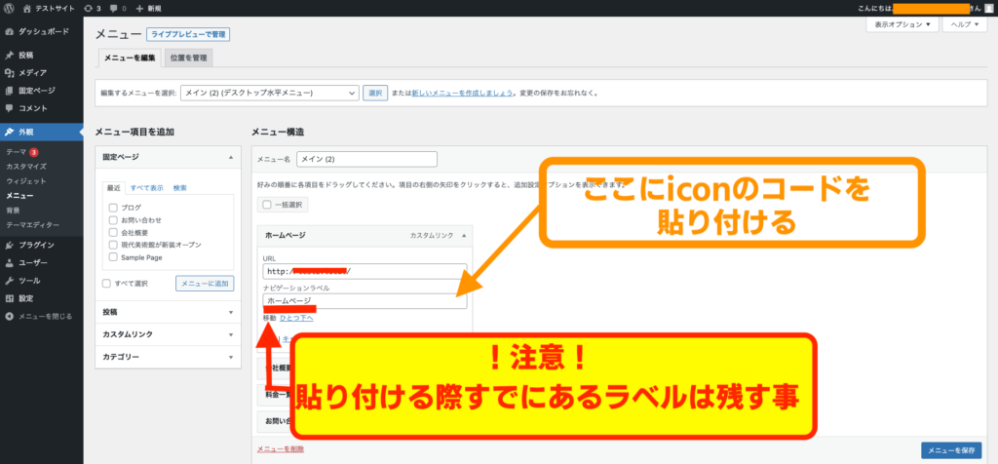Image resolution: width=998 pixels, height=464 pixels.
Task: Open ウィジェット submenu item
Action: (26, 180)
